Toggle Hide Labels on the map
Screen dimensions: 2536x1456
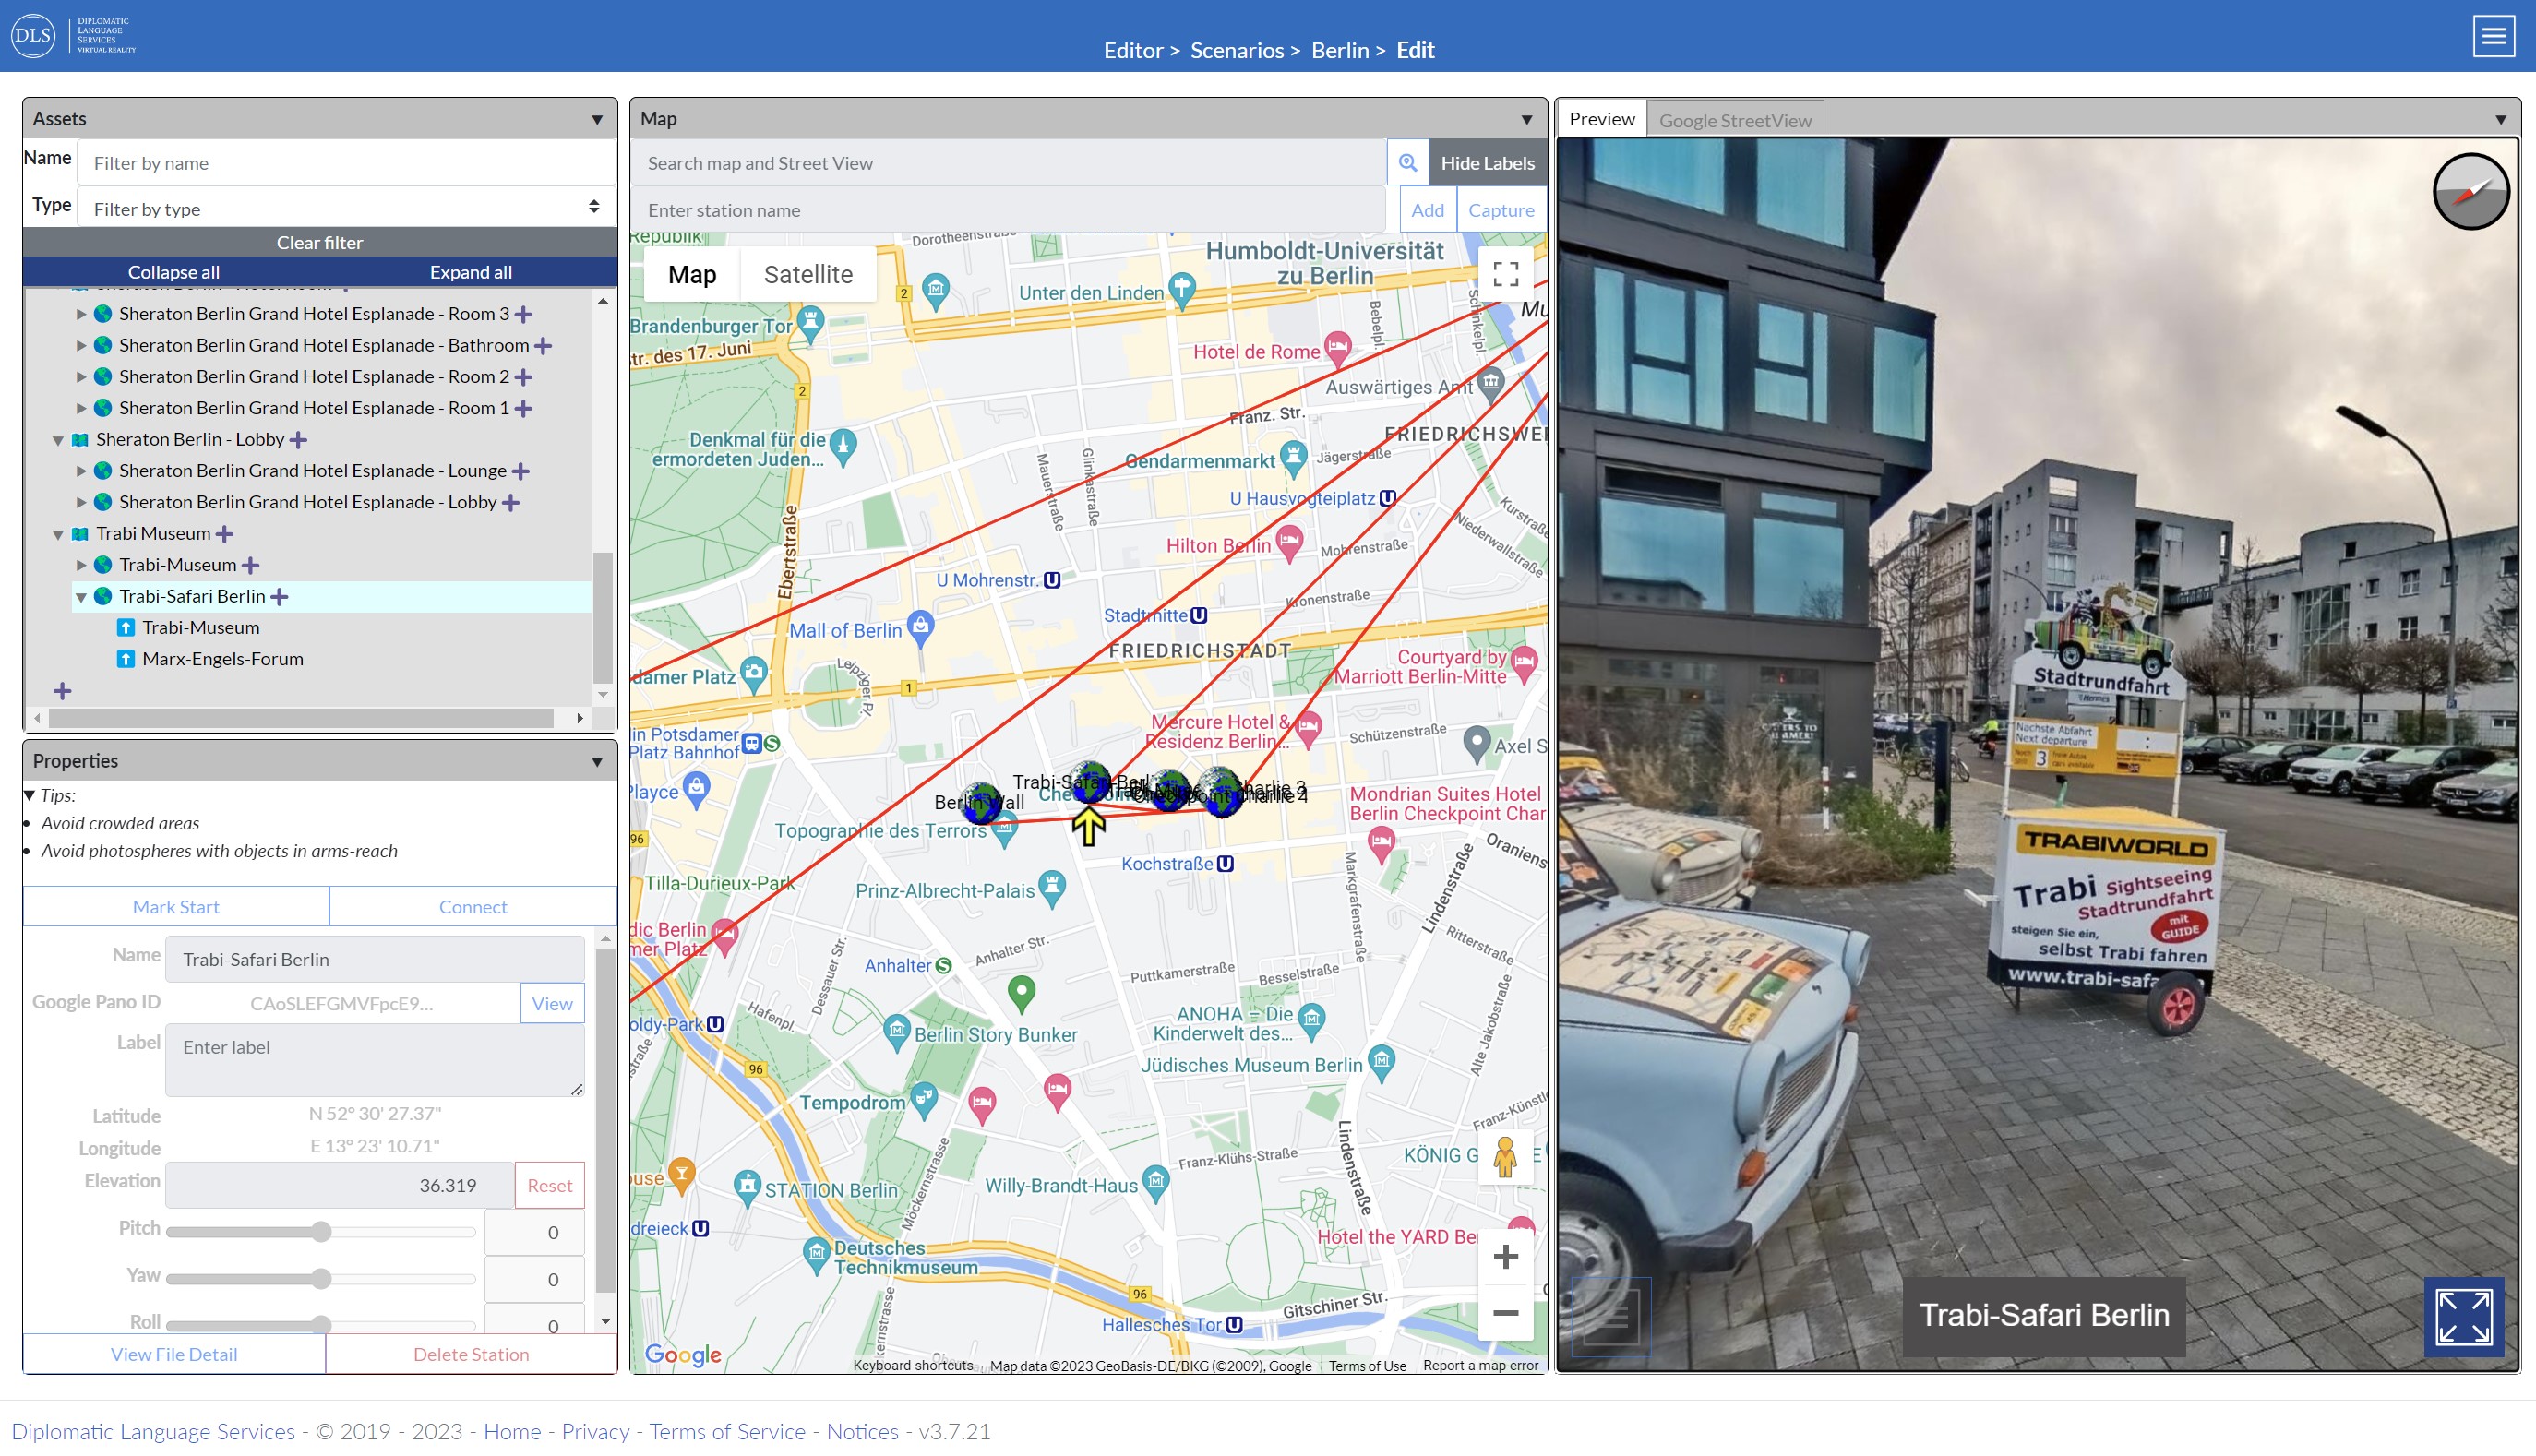[1487, 163]
